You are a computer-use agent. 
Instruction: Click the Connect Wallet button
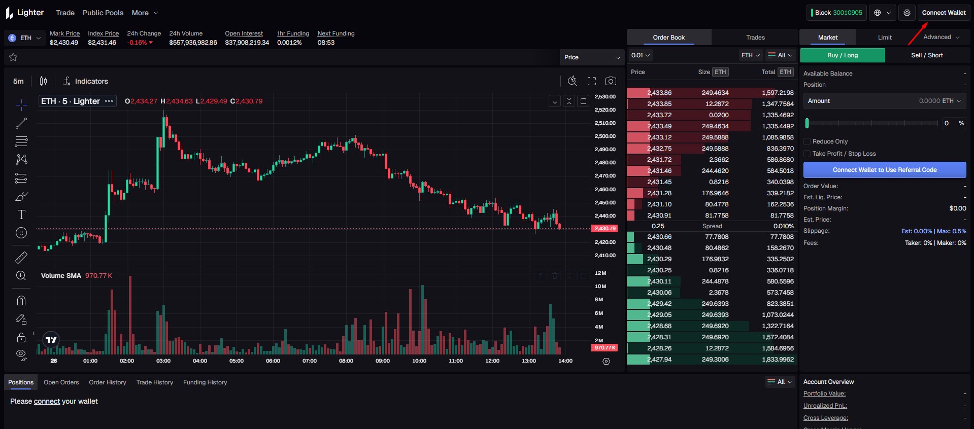click(x=944, y=13)
